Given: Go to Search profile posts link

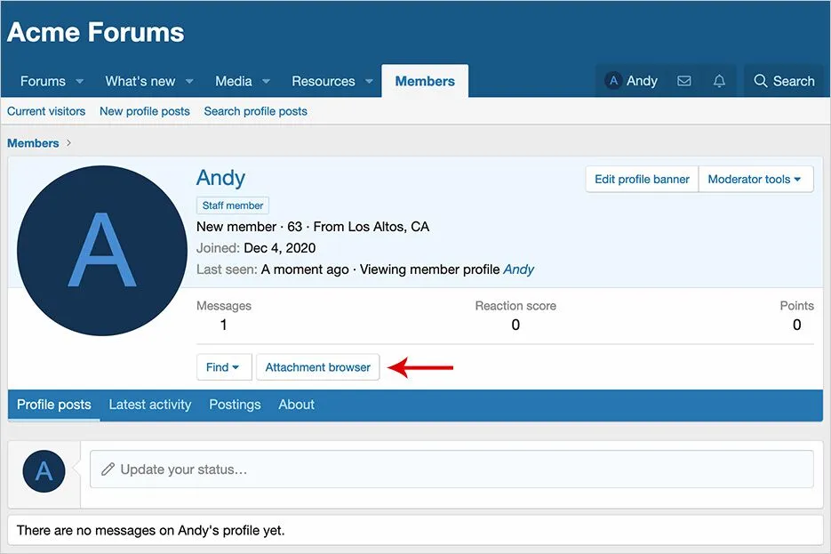Looking at the screenshot, I should 255,111.
